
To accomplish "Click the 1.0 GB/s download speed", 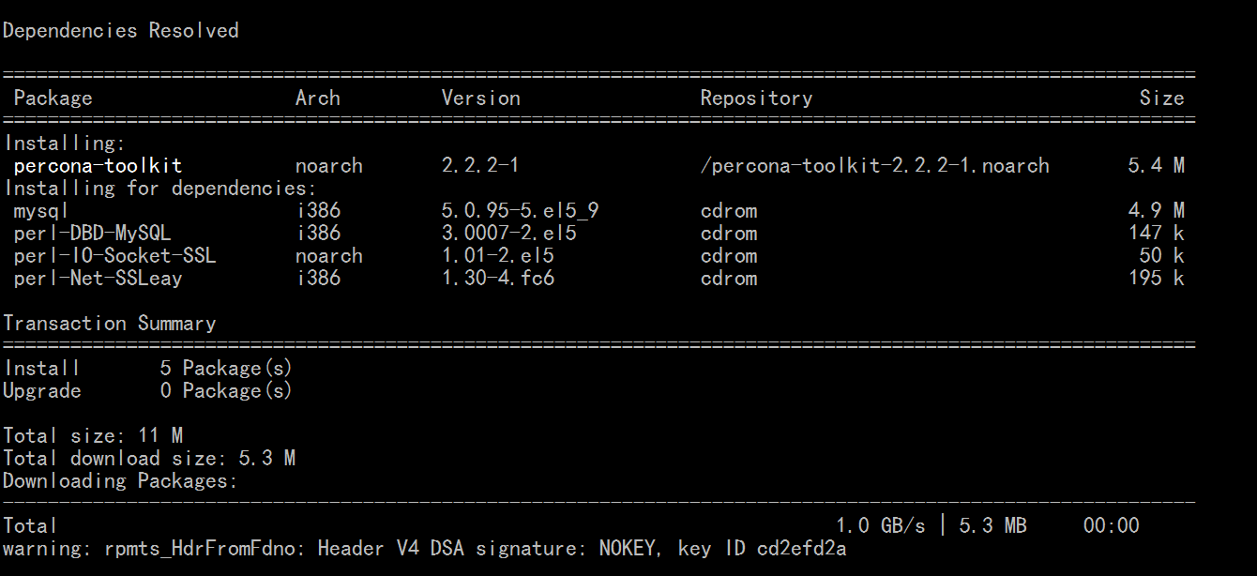I will click(x=880, y=526).
